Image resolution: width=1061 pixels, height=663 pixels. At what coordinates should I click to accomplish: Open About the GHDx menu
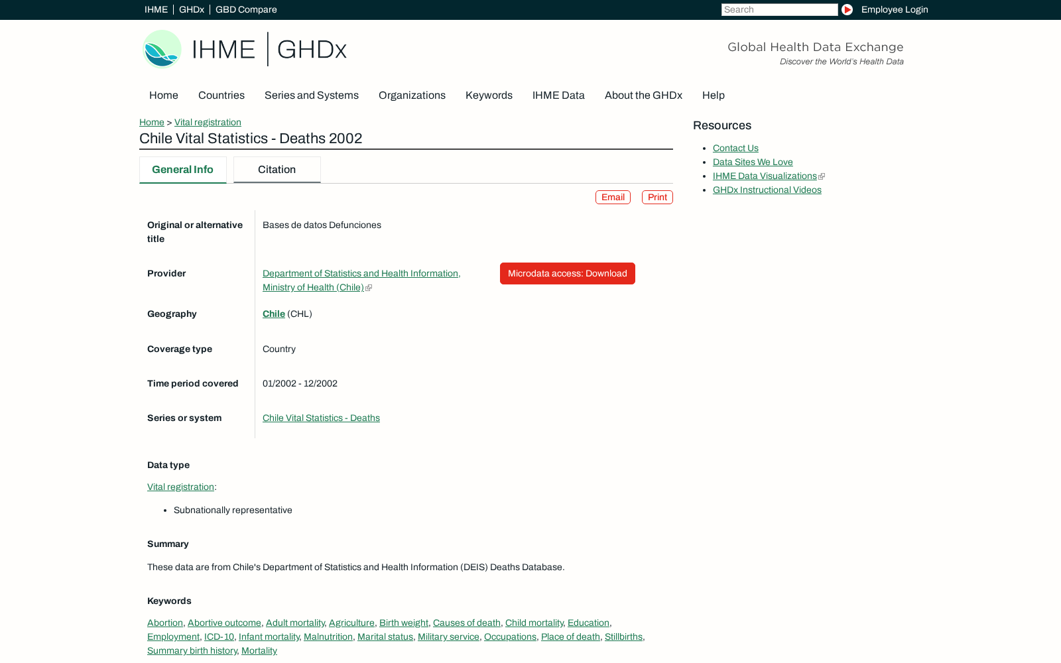pos(643,95)
